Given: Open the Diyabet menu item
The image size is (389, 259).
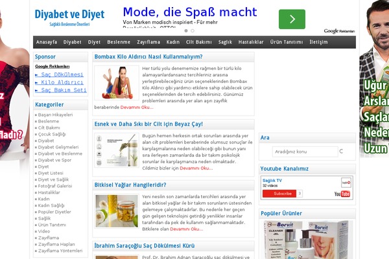Looking at the screenshot, I should [x=73, y=42].
